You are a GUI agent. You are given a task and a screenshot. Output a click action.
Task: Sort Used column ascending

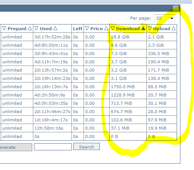click(55, 28)
